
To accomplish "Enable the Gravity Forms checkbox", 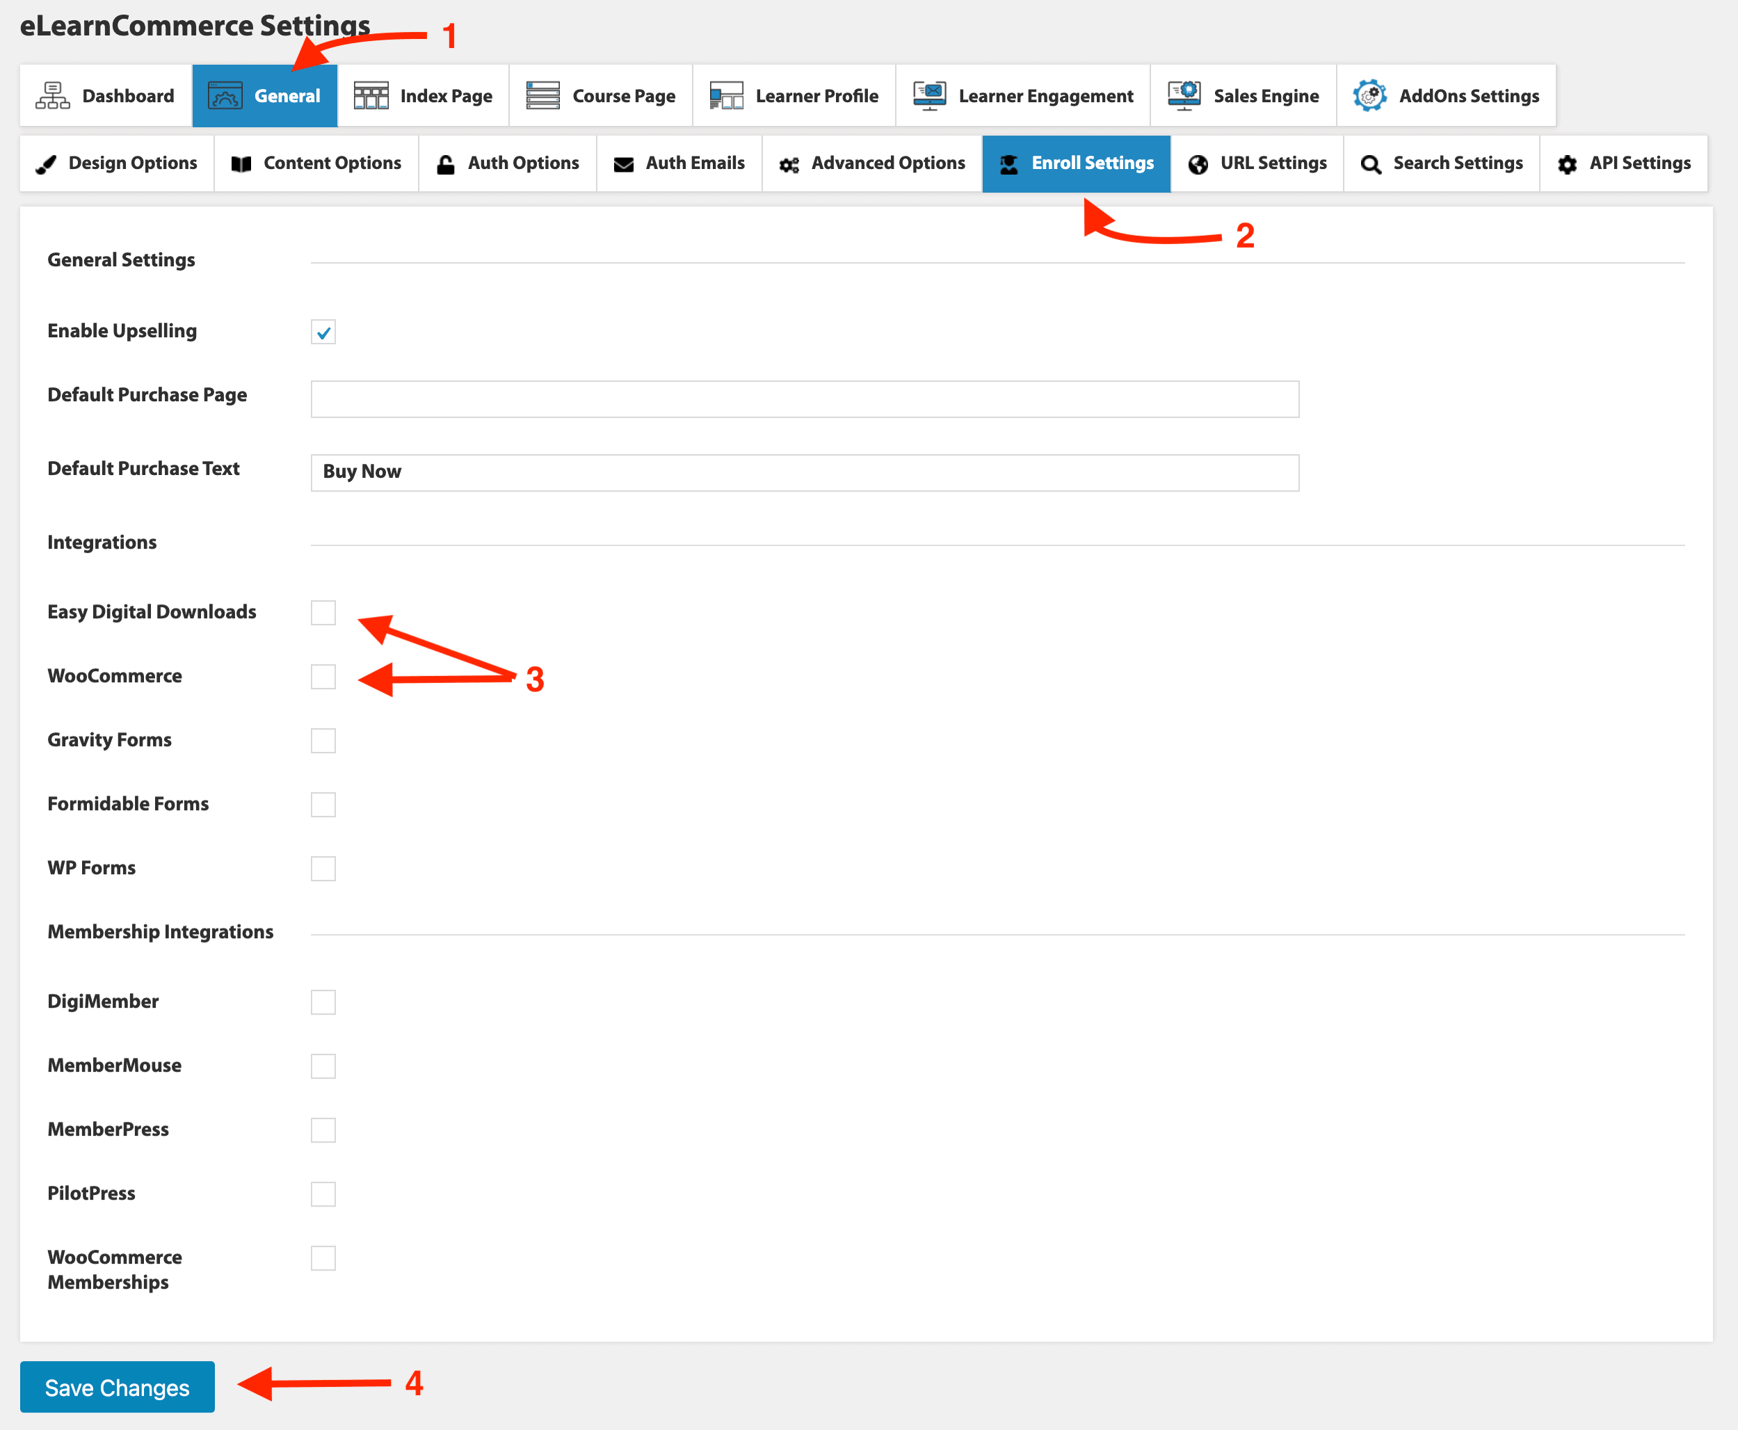I will point(323,741).
